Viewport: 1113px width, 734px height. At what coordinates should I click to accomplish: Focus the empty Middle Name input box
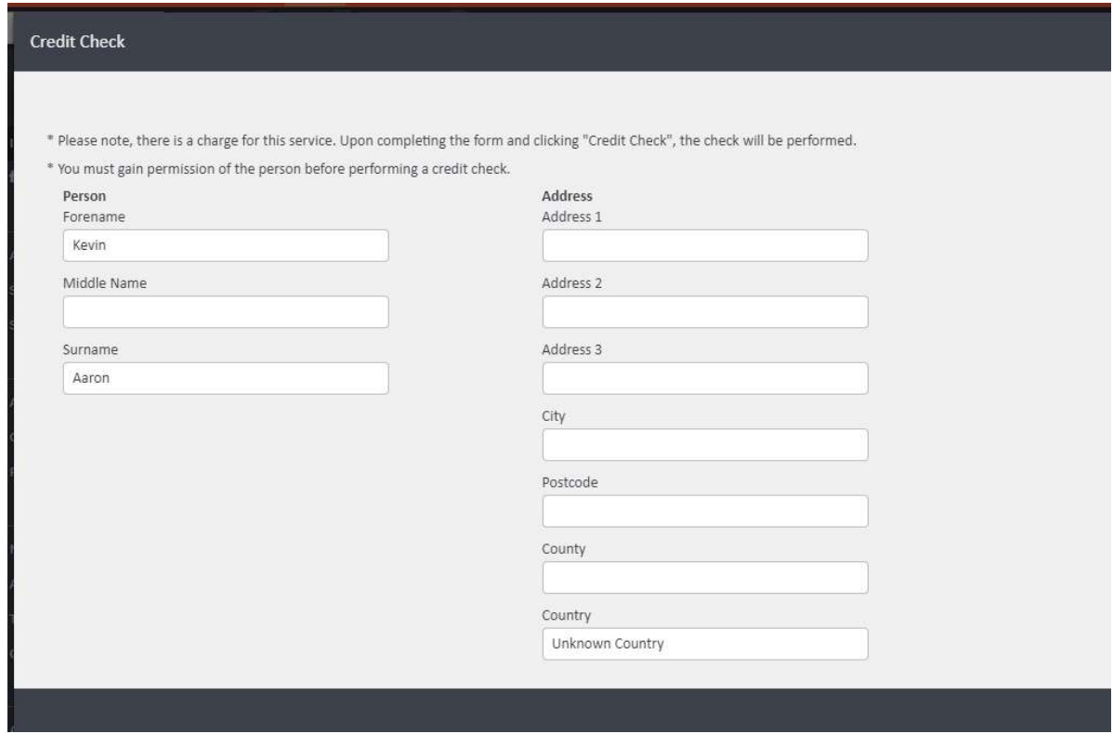point(225,312)
